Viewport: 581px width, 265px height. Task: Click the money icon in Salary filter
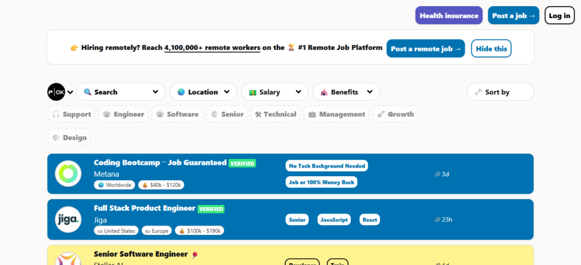coord(252,92)
